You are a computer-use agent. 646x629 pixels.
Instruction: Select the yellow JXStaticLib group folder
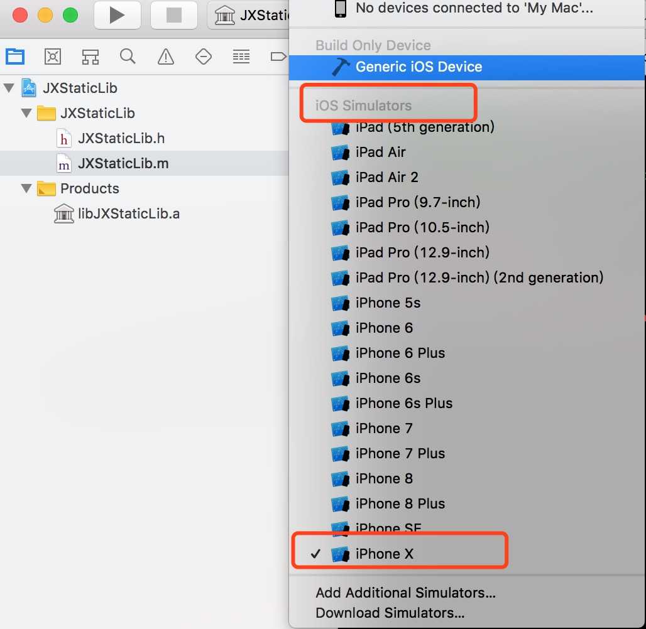pos(47,113)
